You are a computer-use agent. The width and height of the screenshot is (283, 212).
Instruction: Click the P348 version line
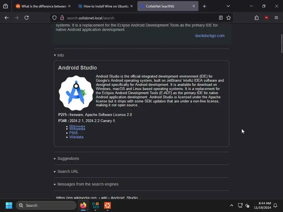coord(87,121)
